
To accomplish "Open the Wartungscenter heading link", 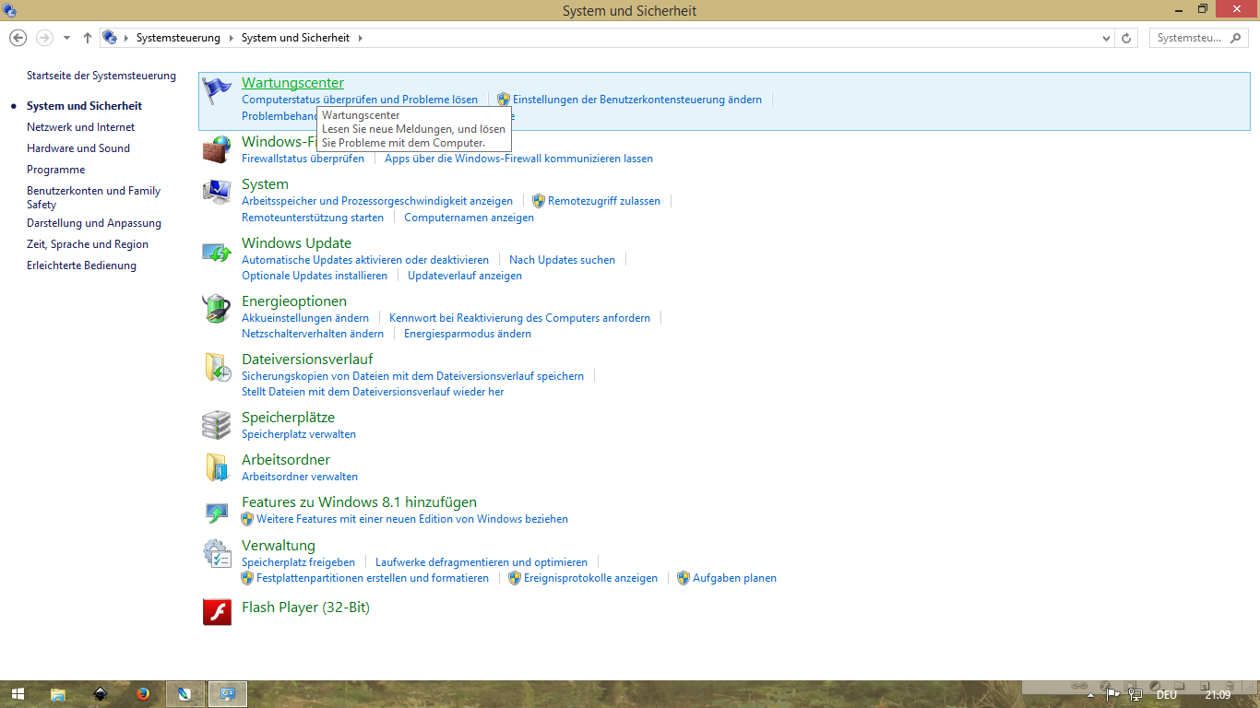I will click(x=292, y=83).
